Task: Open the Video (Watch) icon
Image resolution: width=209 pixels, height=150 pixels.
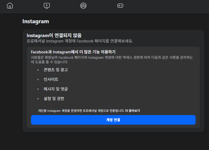Action: (47, 6)
